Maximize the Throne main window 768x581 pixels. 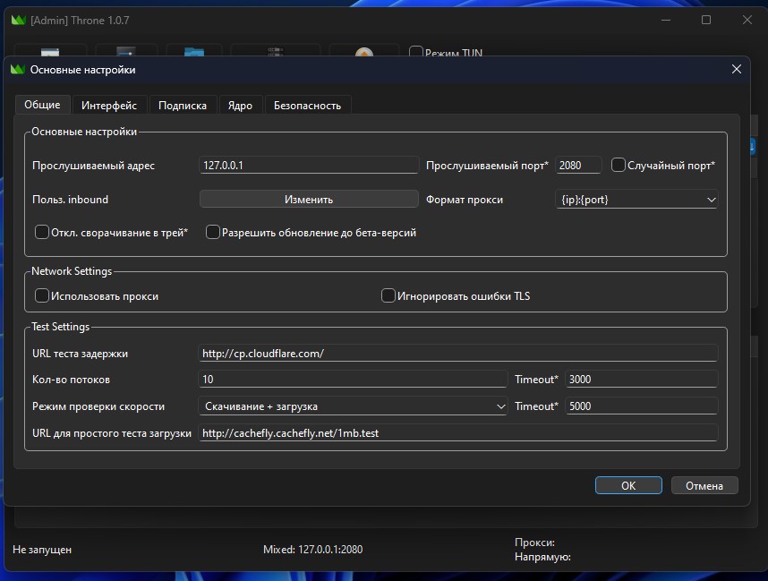(706, 20)
